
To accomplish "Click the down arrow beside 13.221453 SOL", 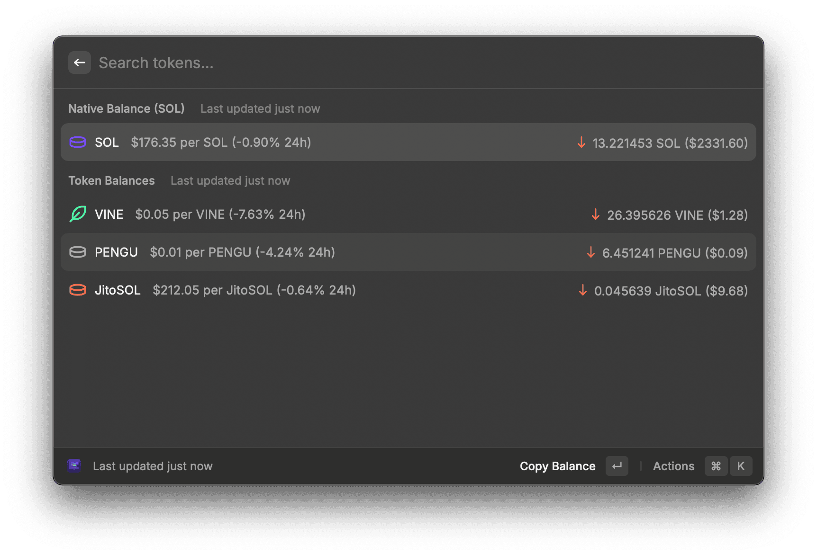I will point(581,143).
